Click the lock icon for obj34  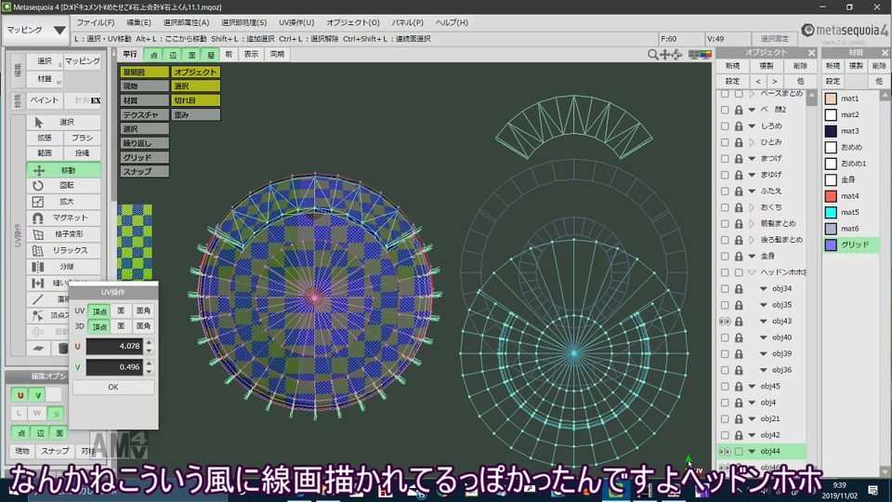pos(738,289)
